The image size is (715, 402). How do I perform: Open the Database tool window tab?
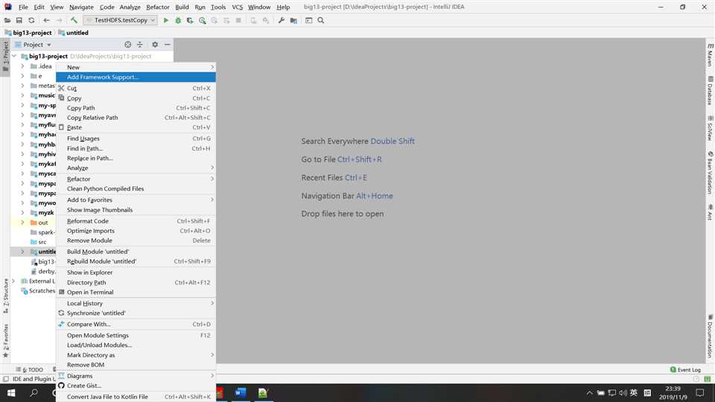[x=710, y=91]
